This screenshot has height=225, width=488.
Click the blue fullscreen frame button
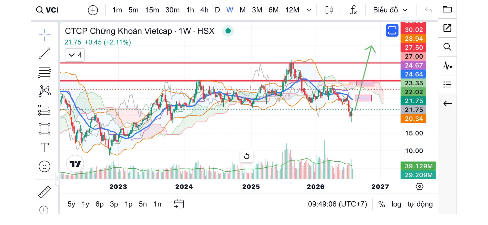tap(392, 30)
